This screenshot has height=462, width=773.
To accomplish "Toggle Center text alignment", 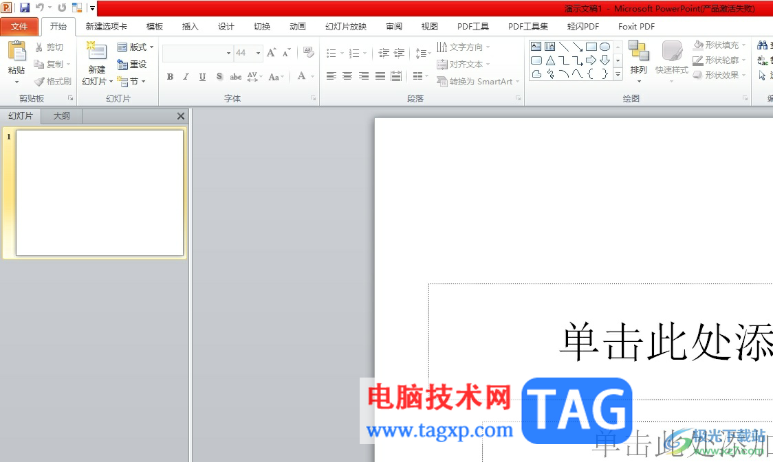I will tap(347, 76).
